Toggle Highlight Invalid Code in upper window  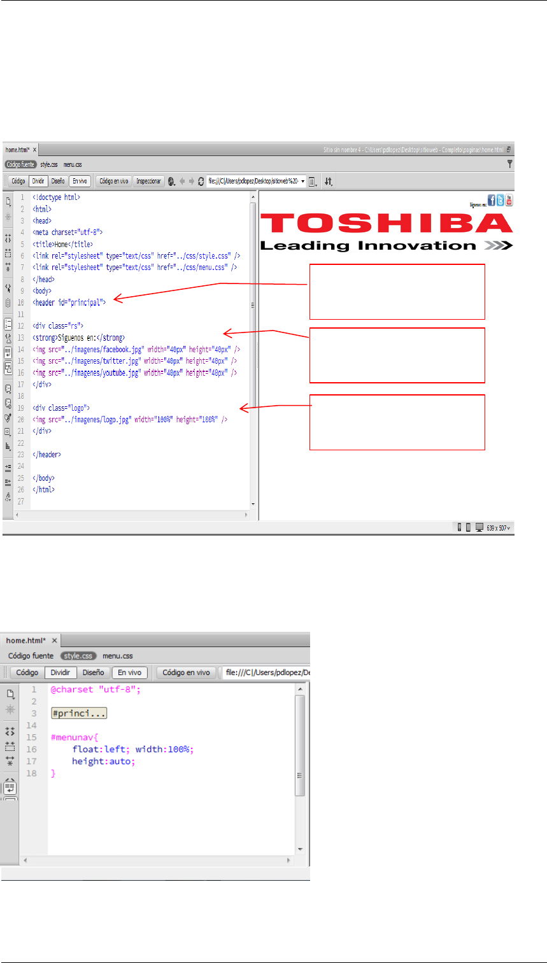point(10,338)
